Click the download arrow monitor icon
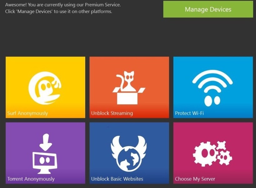 (x=45, y=154)
